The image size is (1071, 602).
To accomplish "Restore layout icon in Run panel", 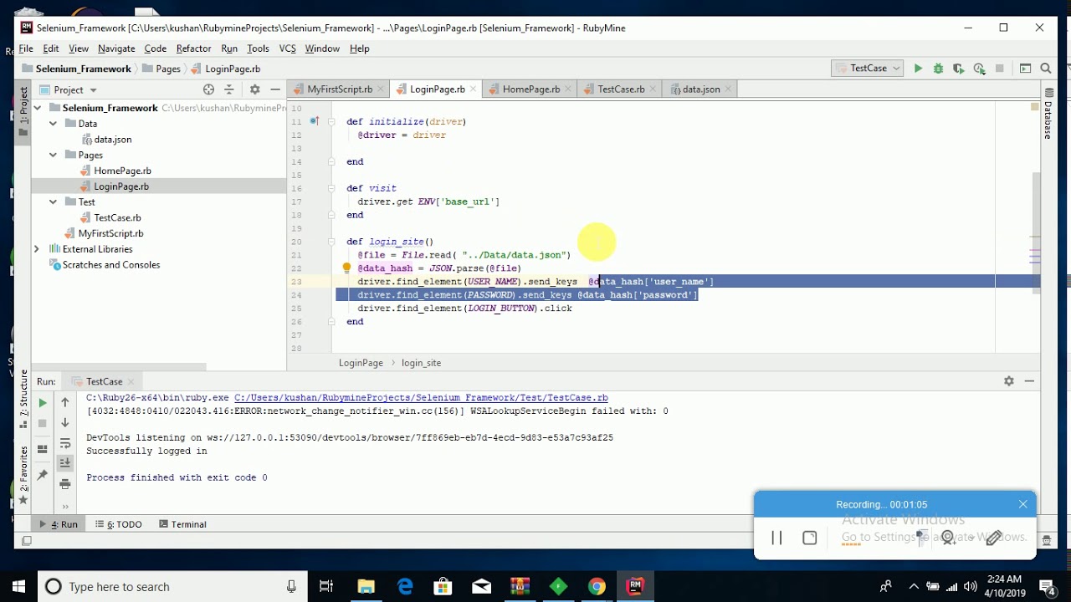I will coord(43,449).
